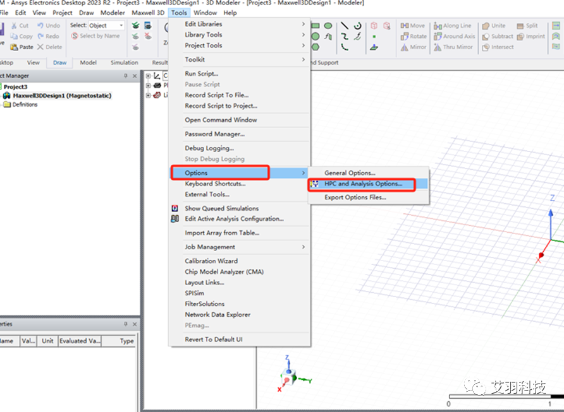Image resolution: width=564 pixels, height=412 pixels.
Task: Click the Move icon in toolbar
Action: (x=405, y=26)
